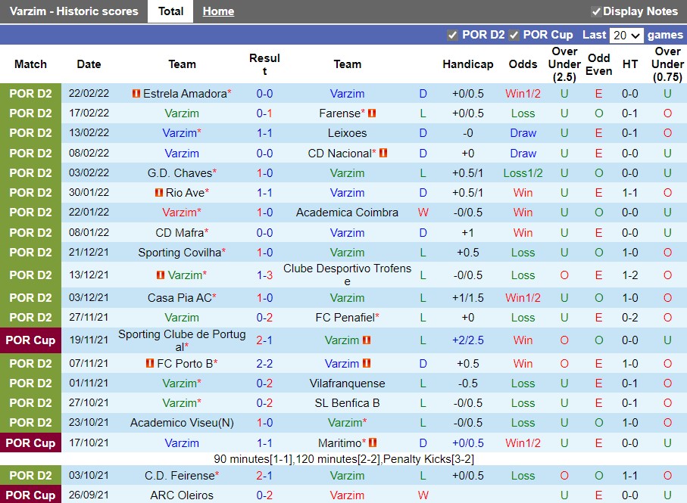Uncheck the POR Cup filter checkbox
This screenshot has width=687, height=503.
click(514, 35)
